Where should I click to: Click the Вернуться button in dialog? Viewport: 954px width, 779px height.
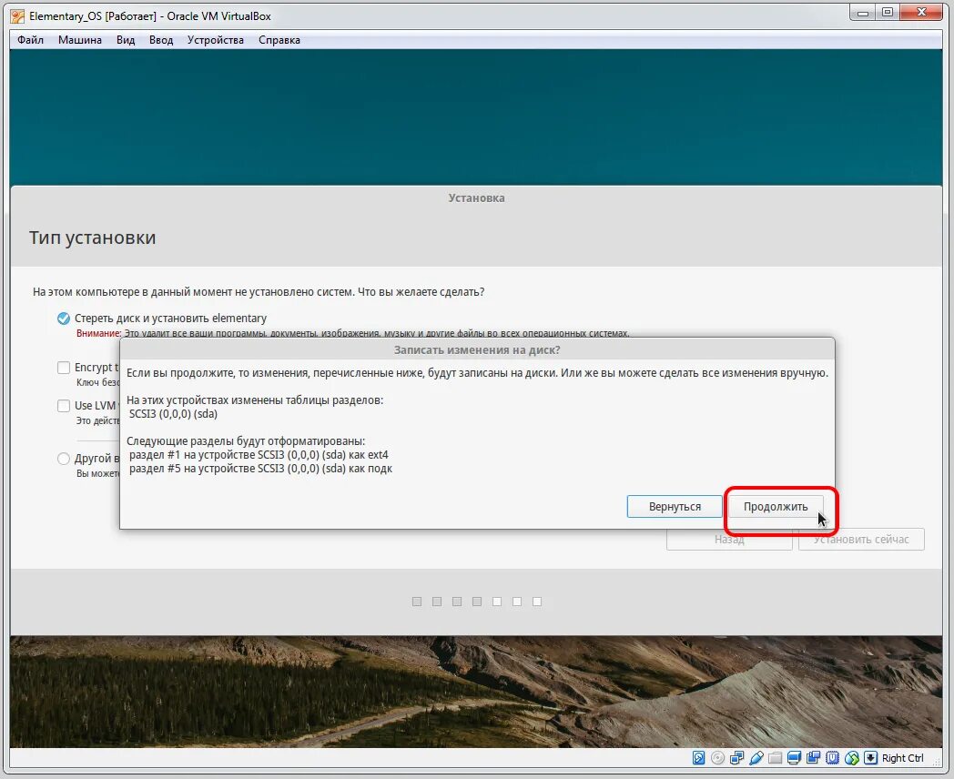pos(675,507)
